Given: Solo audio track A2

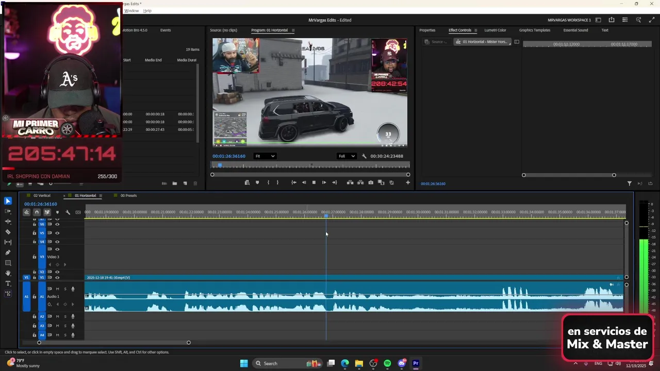Looking at the screenshot, I should pyautogui.click(x=65, y=316).
